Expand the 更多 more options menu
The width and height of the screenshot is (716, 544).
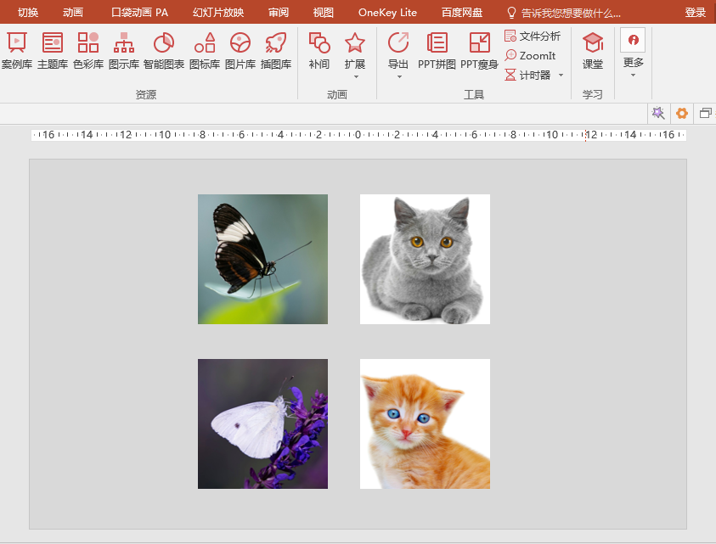tap(633, 63)
